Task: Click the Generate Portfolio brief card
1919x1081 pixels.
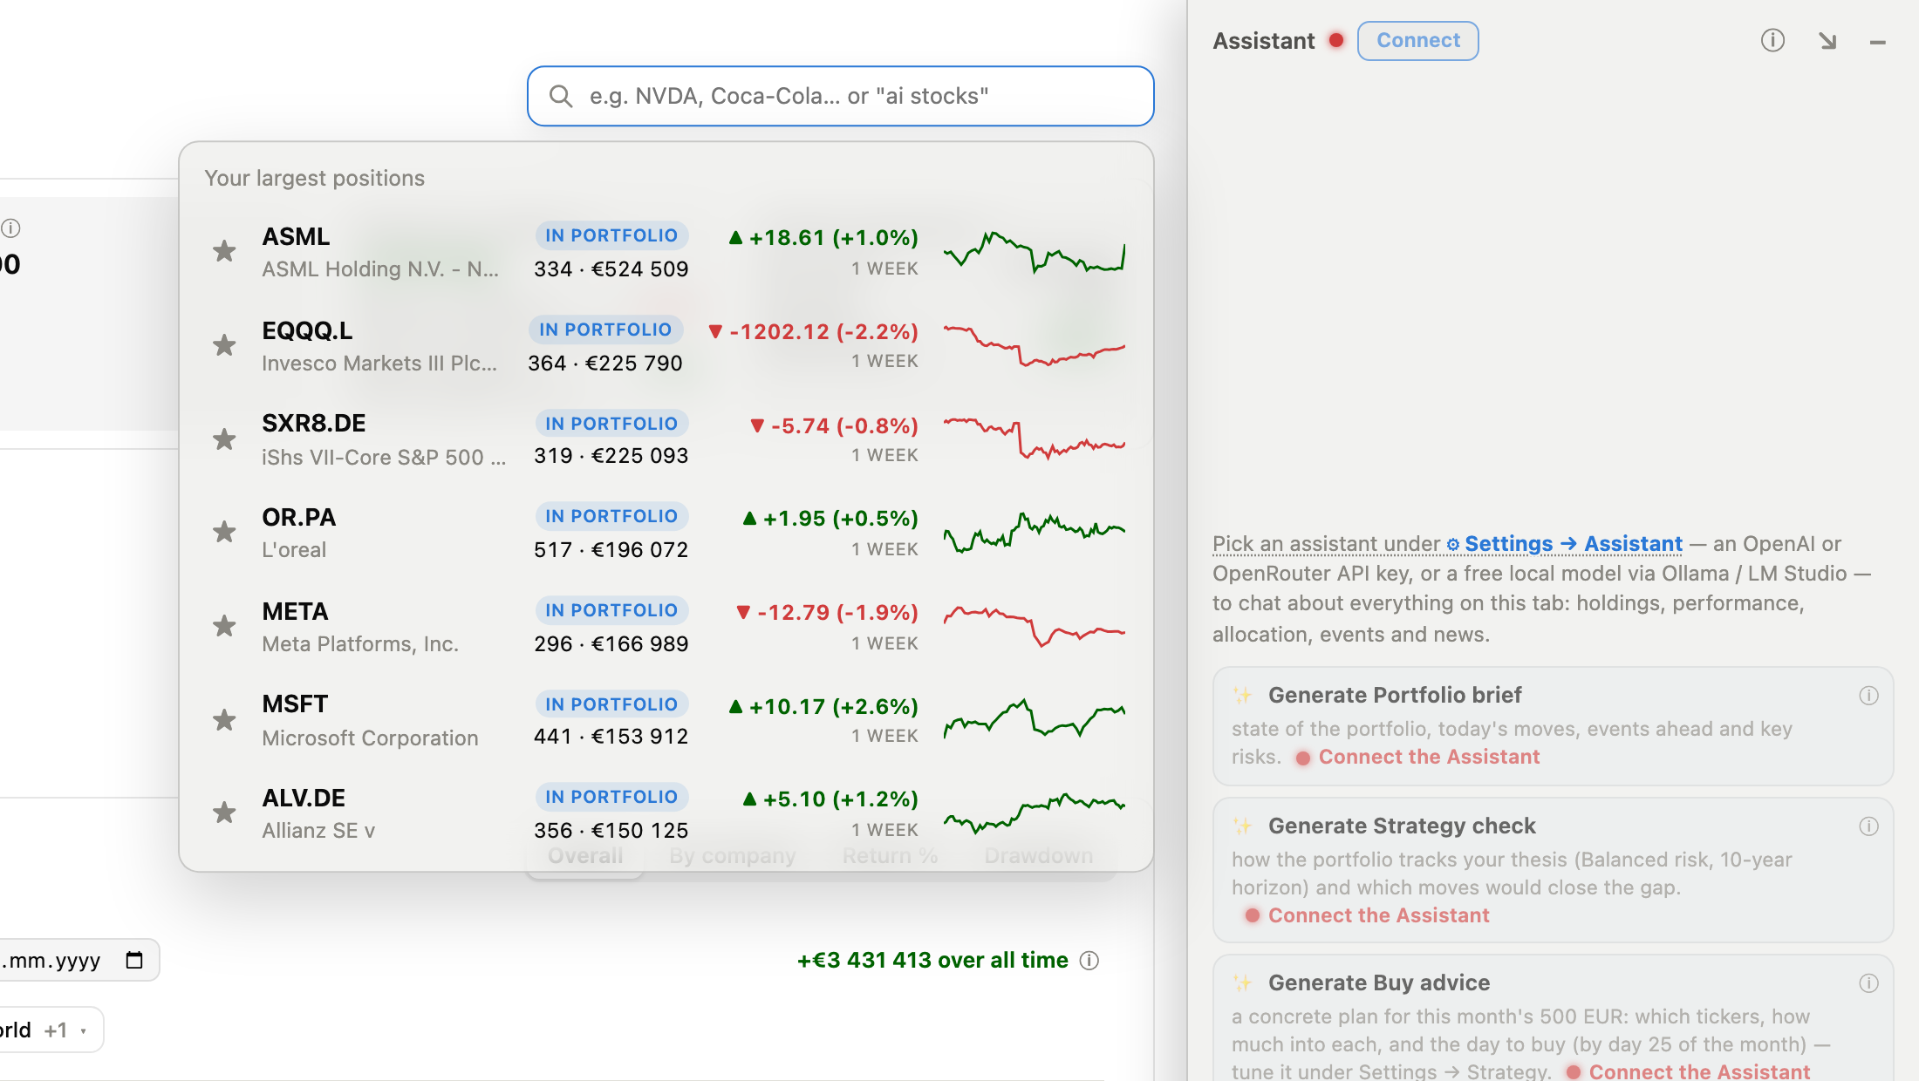Action: (1553, 726)
